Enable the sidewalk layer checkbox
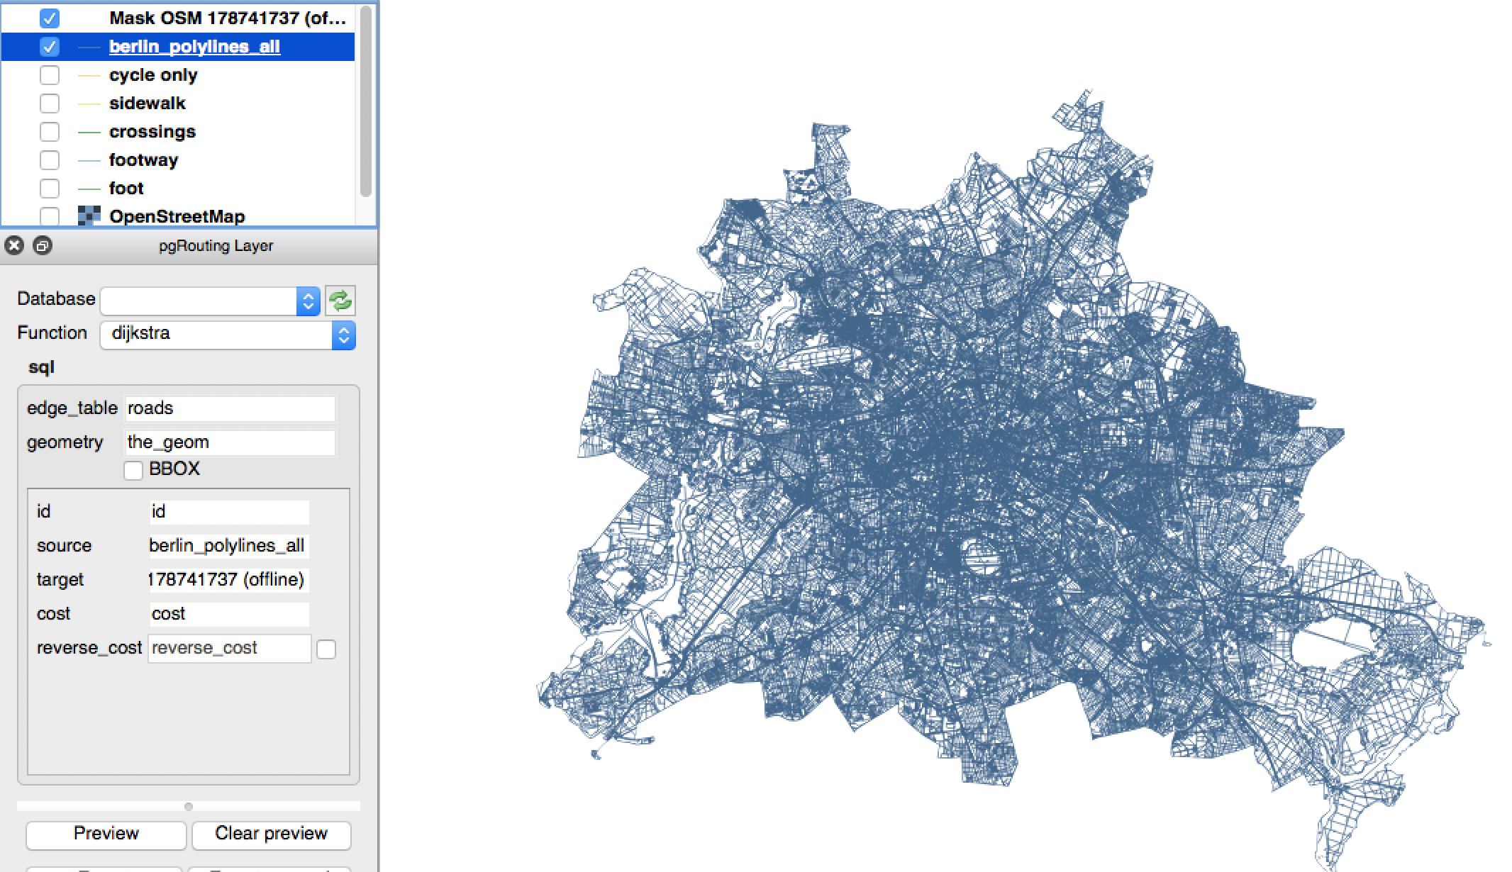Viewport: 1512px width, 872px height. click(50, 104)
